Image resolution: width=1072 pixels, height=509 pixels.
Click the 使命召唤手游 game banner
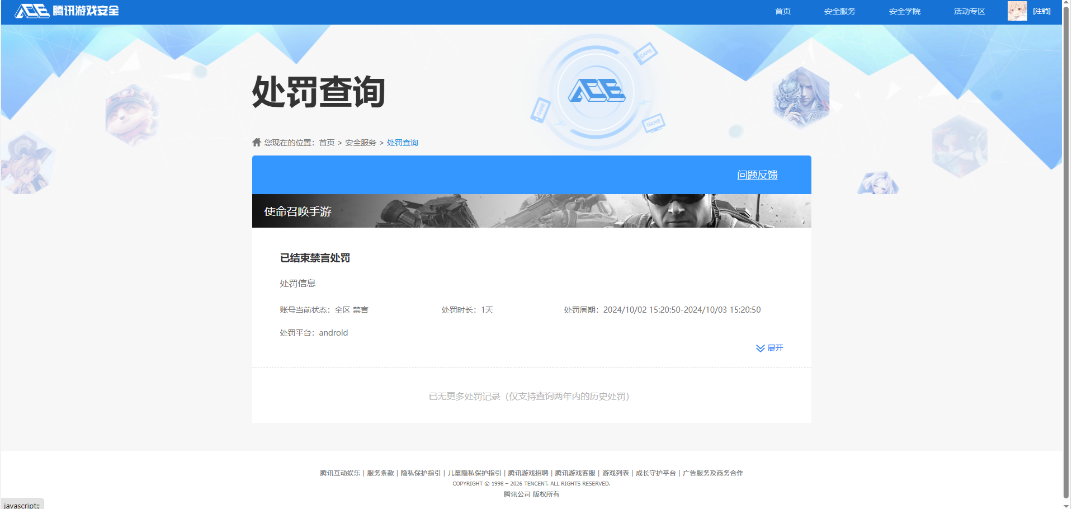tap(531, 211)
